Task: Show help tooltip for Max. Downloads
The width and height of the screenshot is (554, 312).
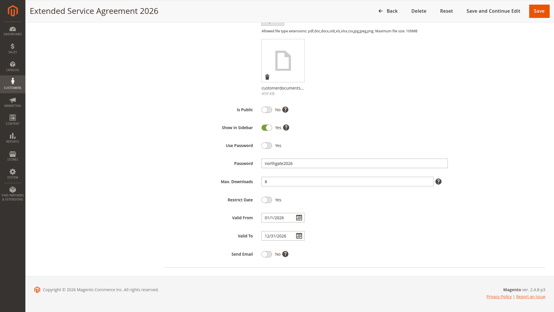Action: [438, 181]
